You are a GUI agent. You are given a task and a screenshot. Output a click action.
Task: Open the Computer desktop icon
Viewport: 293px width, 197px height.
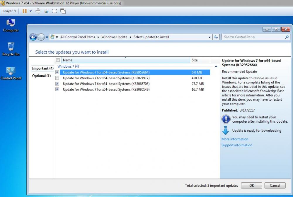pos(11,25)
